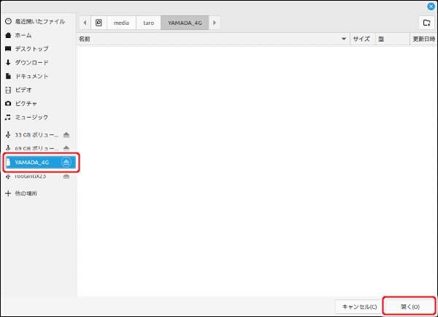Click the create new folder icon

point(426,23)
